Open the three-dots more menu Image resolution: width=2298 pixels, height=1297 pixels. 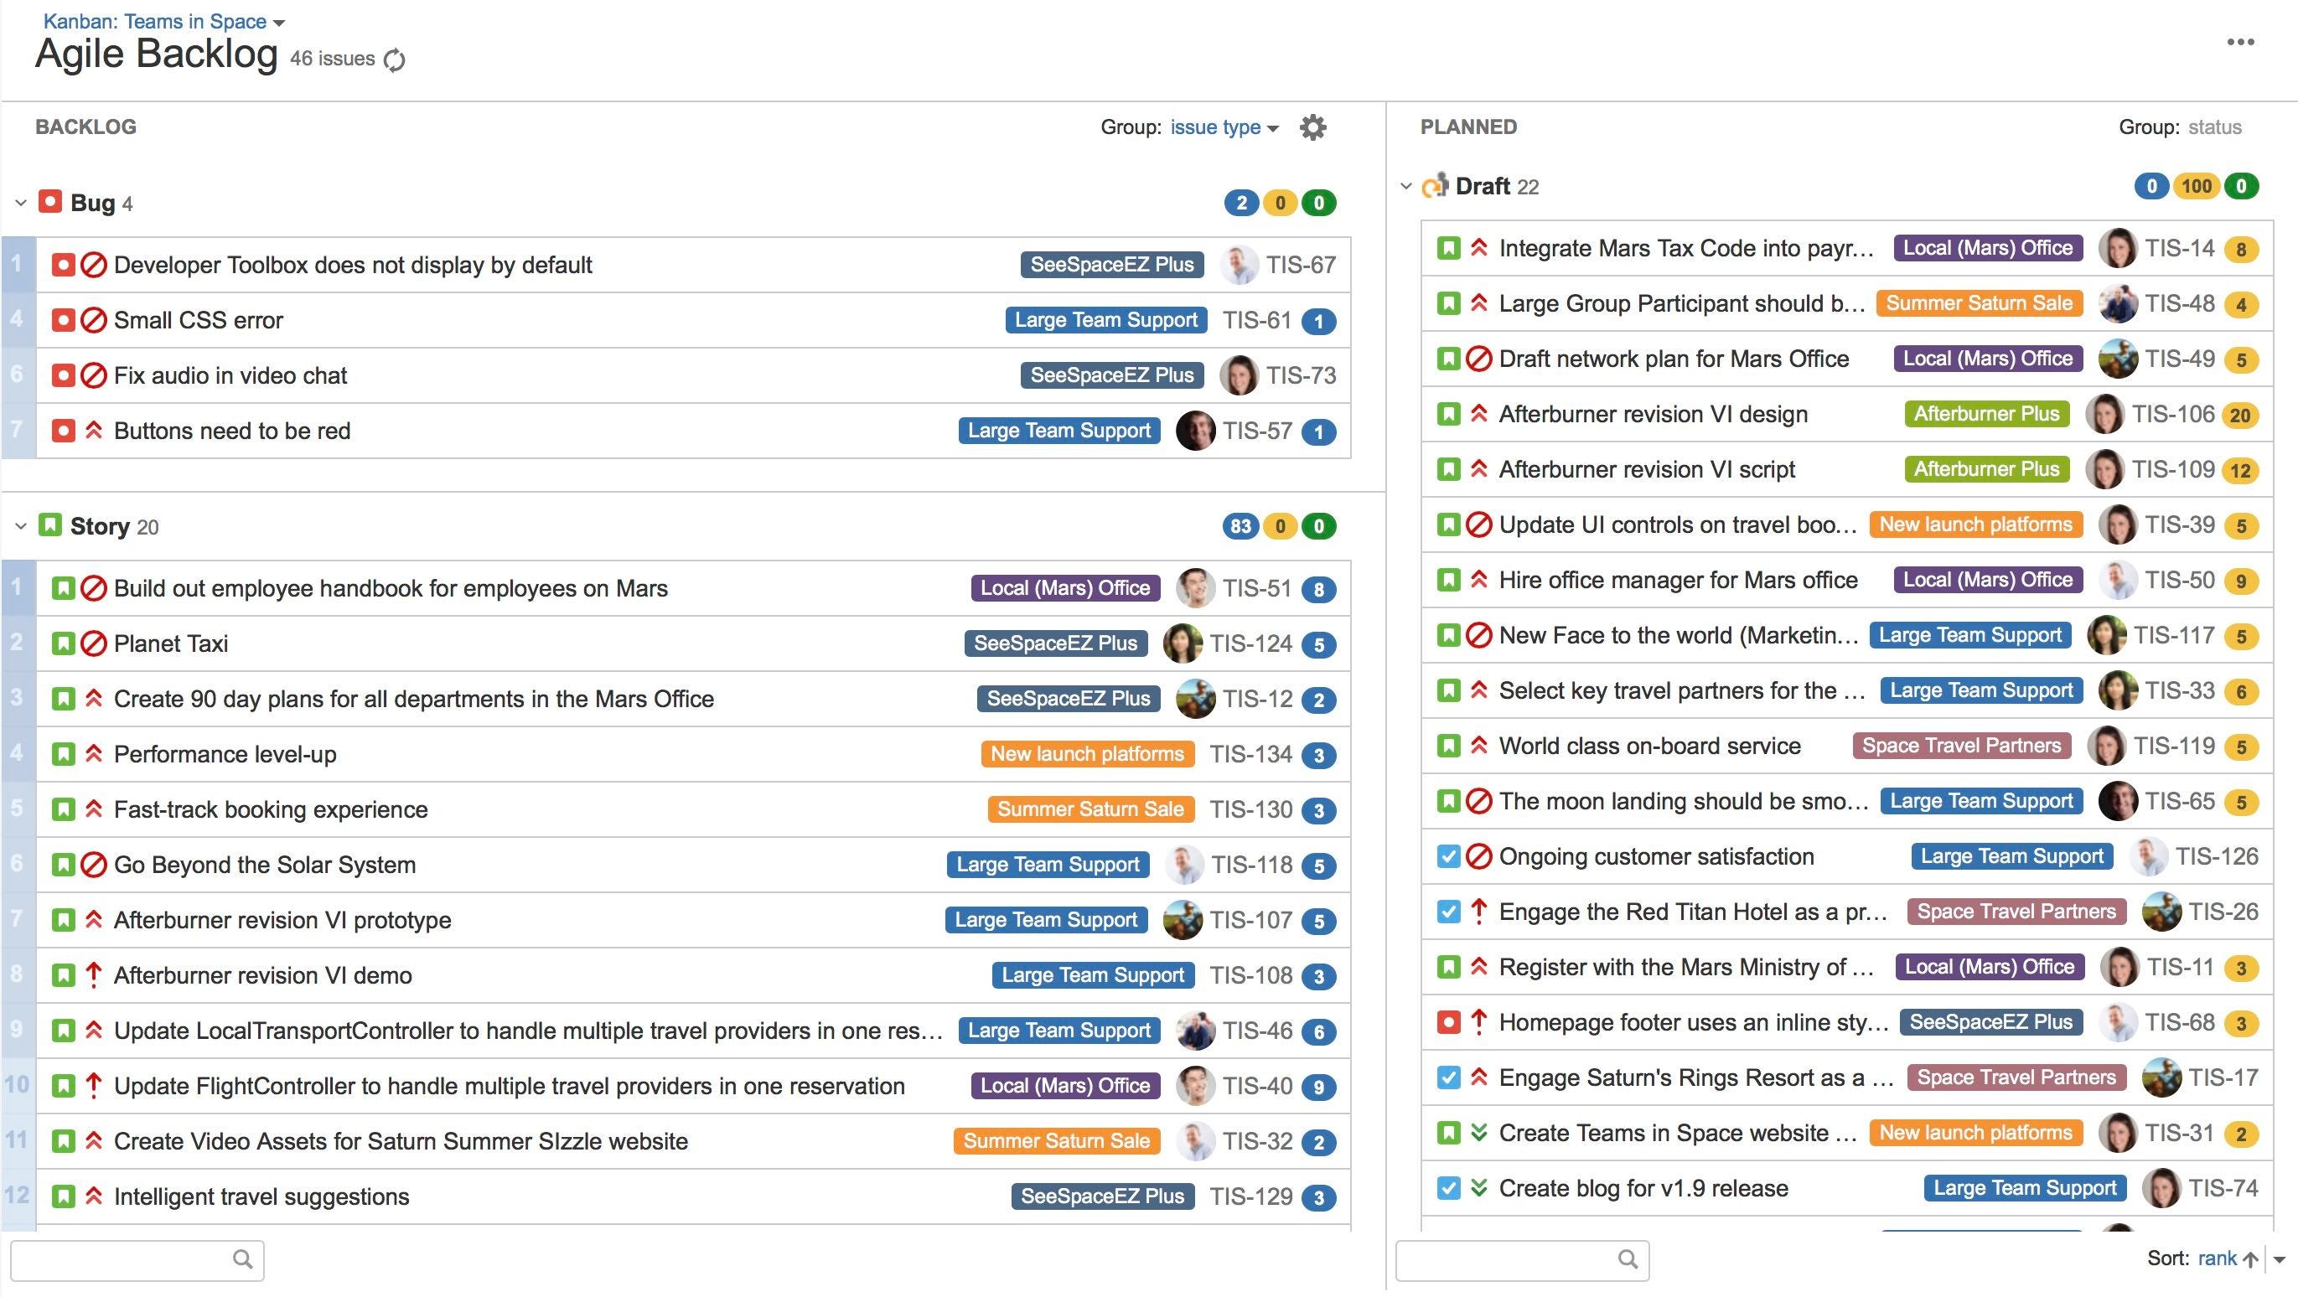(x=2240, y=42)
